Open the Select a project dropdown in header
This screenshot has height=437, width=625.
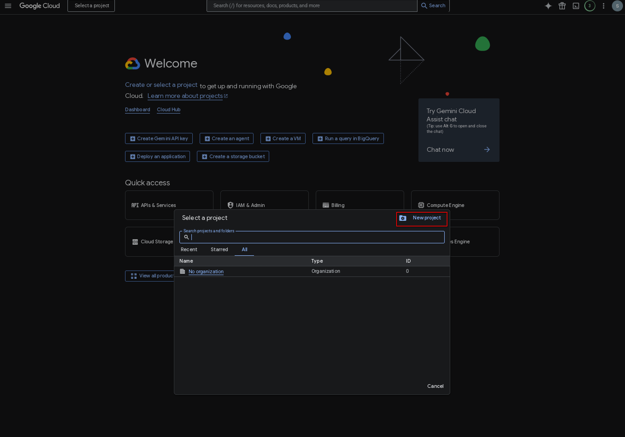point(91,6)
